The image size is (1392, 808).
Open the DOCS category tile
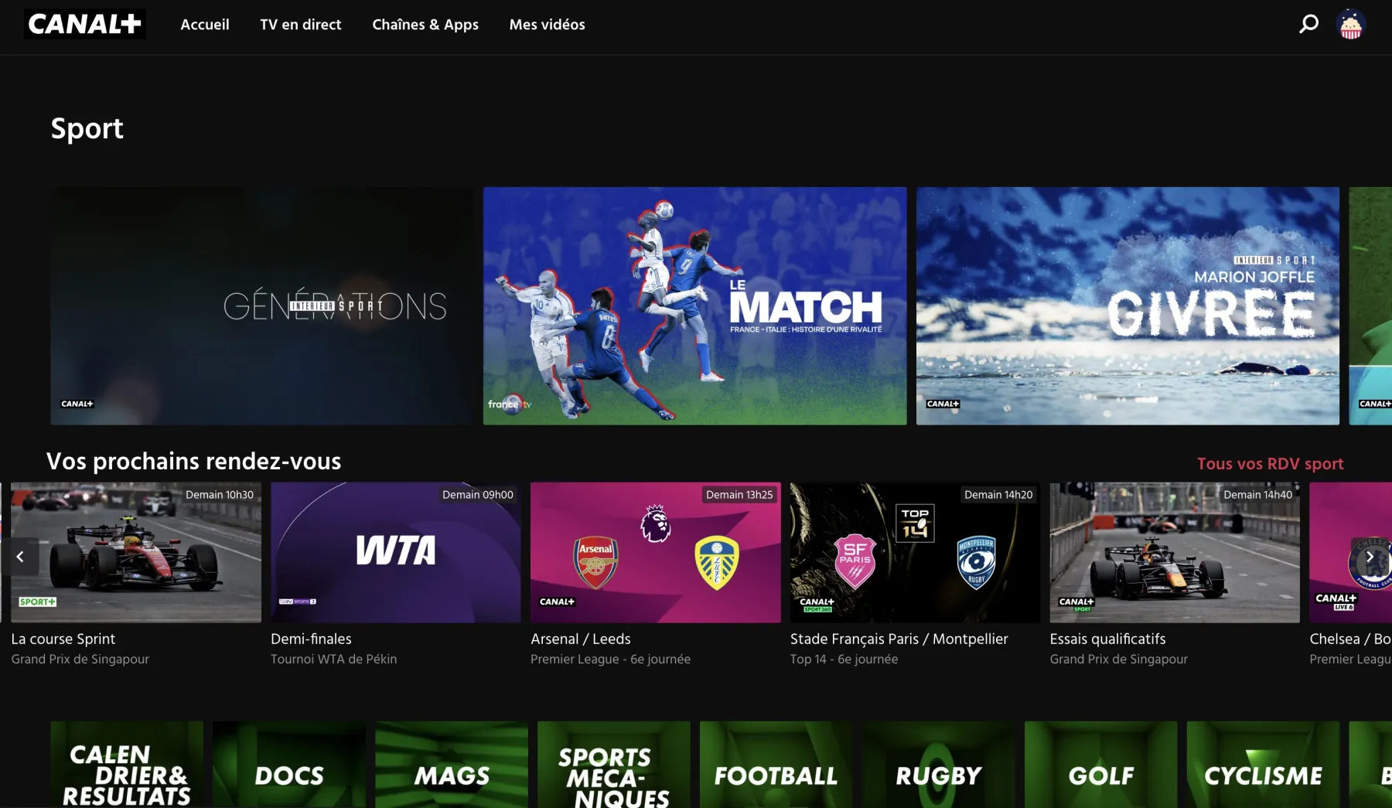(289, 765)
